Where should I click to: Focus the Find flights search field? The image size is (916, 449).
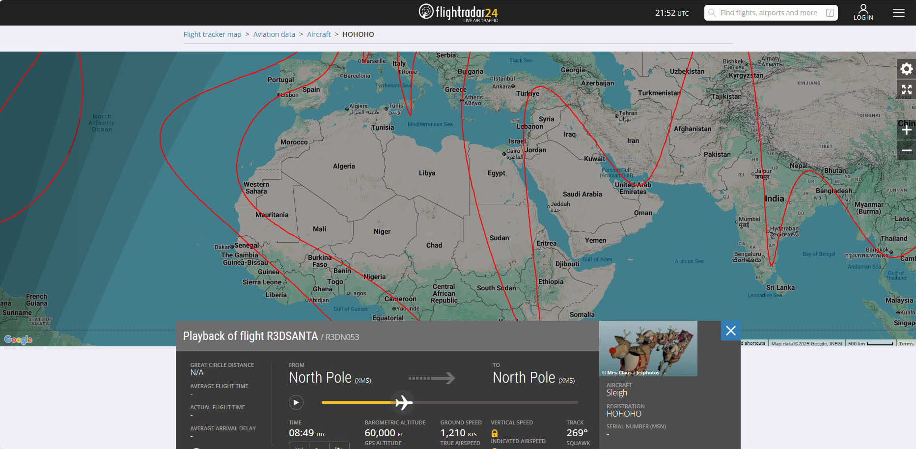pos(769,13)
